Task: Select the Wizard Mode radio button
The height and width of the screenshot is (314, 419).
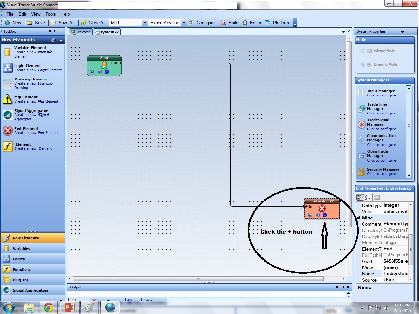Action: click(363, 51)
